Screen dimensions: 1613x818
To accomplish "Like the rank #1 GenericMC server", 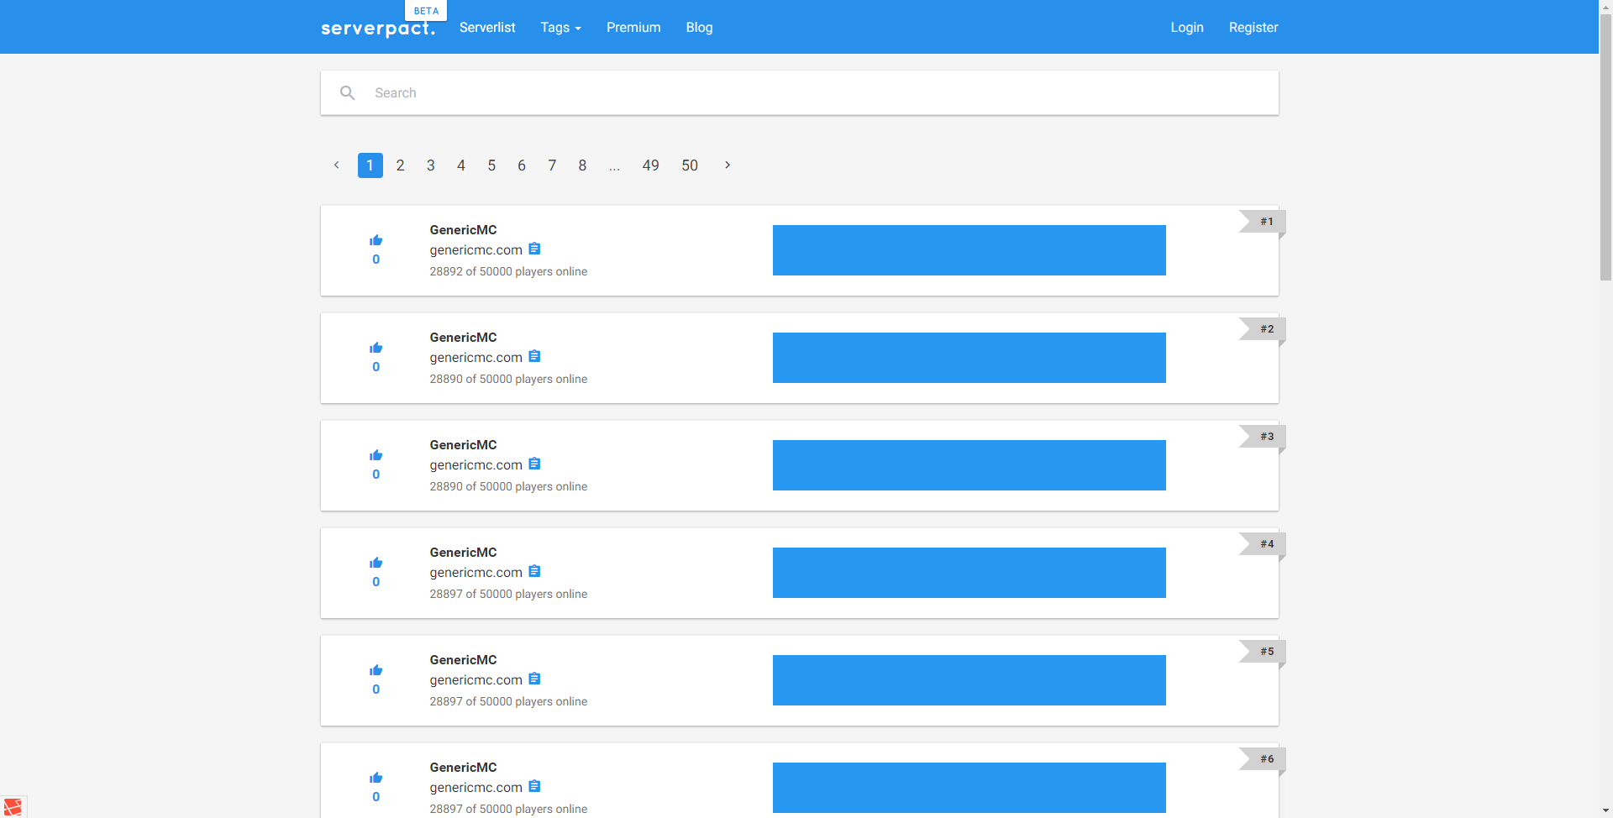I will click(x=376, y=240).
